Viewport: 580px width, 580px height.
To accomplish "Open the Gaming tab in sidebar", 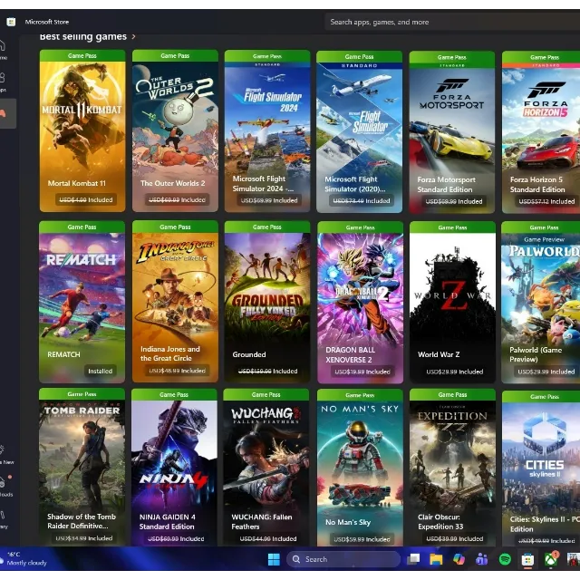I will [5, 112].
